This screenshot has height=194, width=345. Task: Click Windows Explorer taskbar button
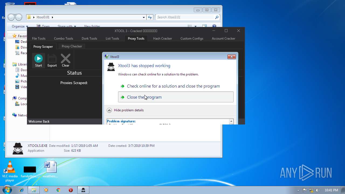point(34,190)
